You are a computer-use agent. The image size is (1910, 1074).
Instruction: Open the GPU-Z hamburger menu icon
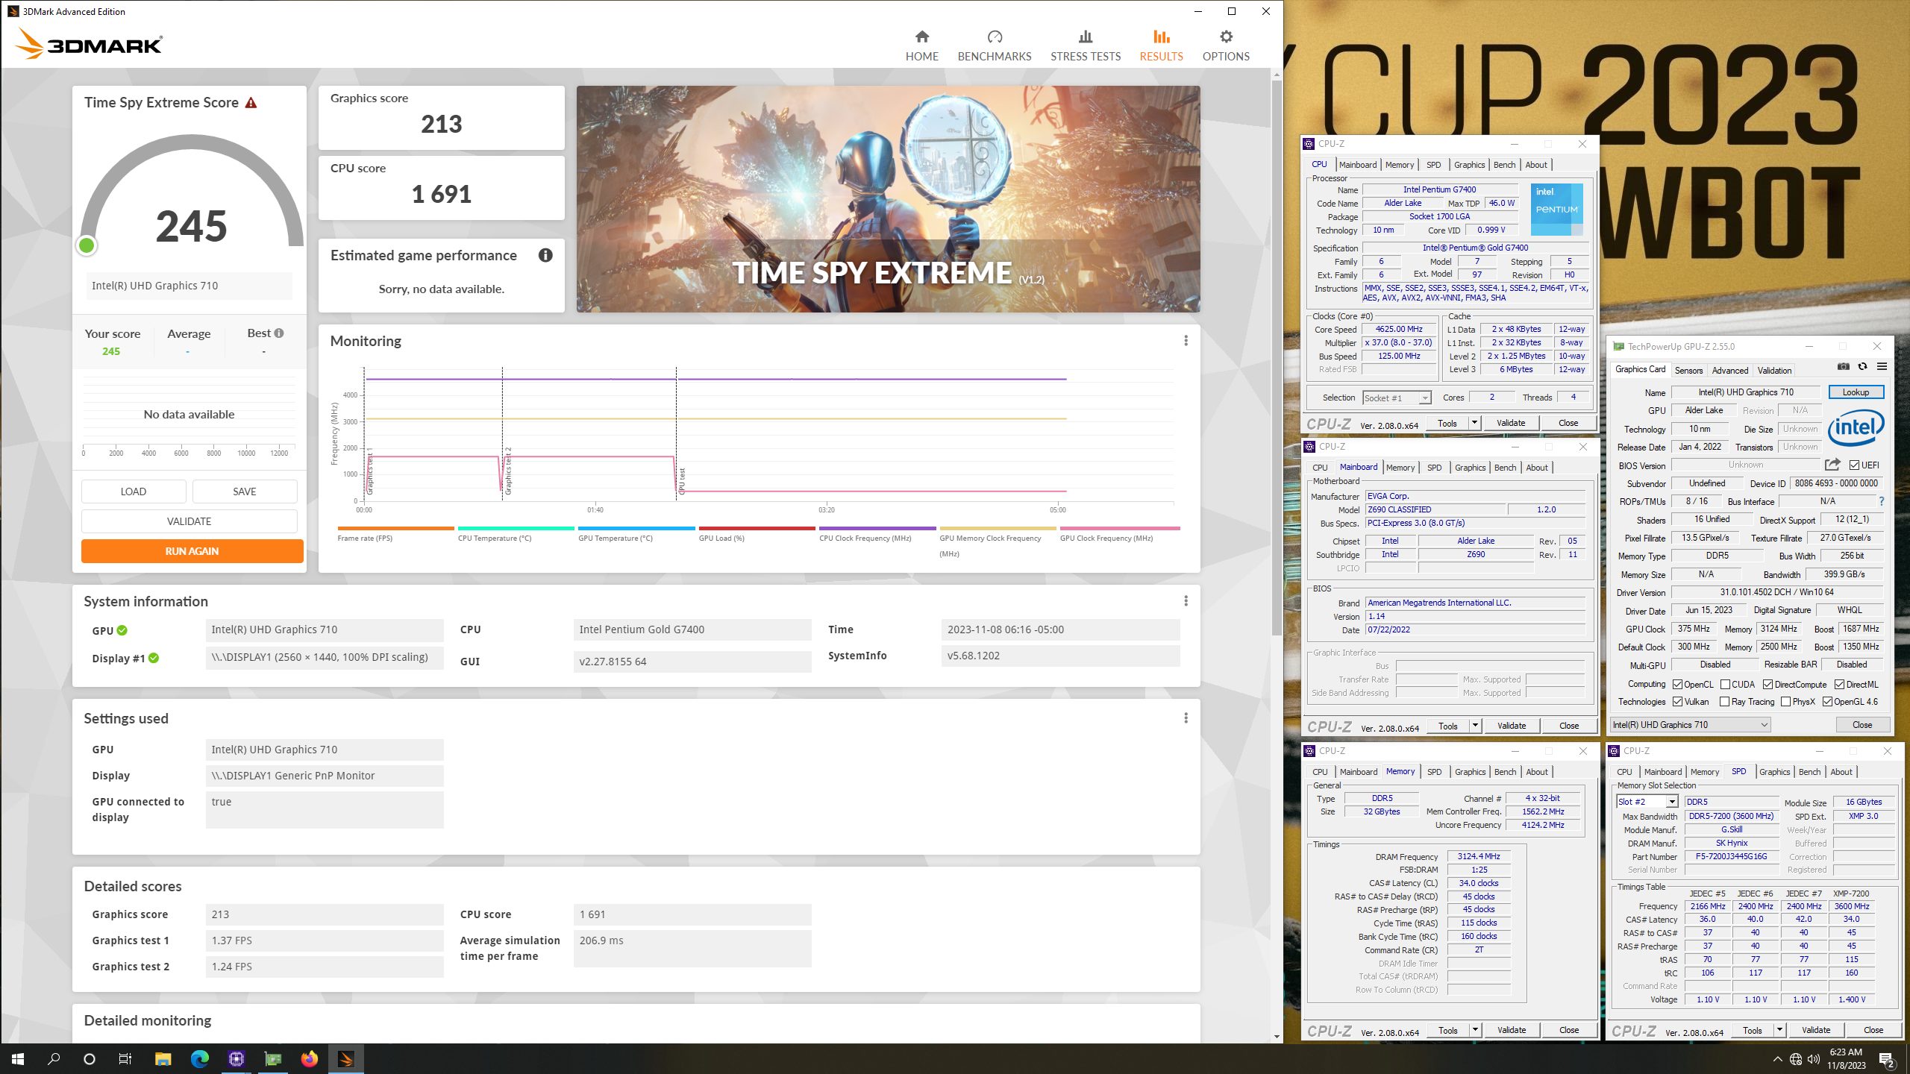click(x=1882, y=366)
